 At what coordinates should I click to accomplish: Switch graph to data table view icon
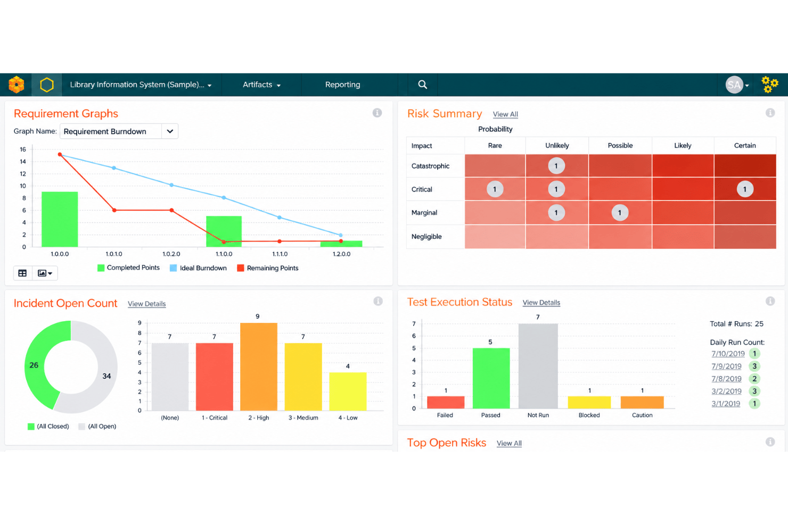click(x=22, y=273)
